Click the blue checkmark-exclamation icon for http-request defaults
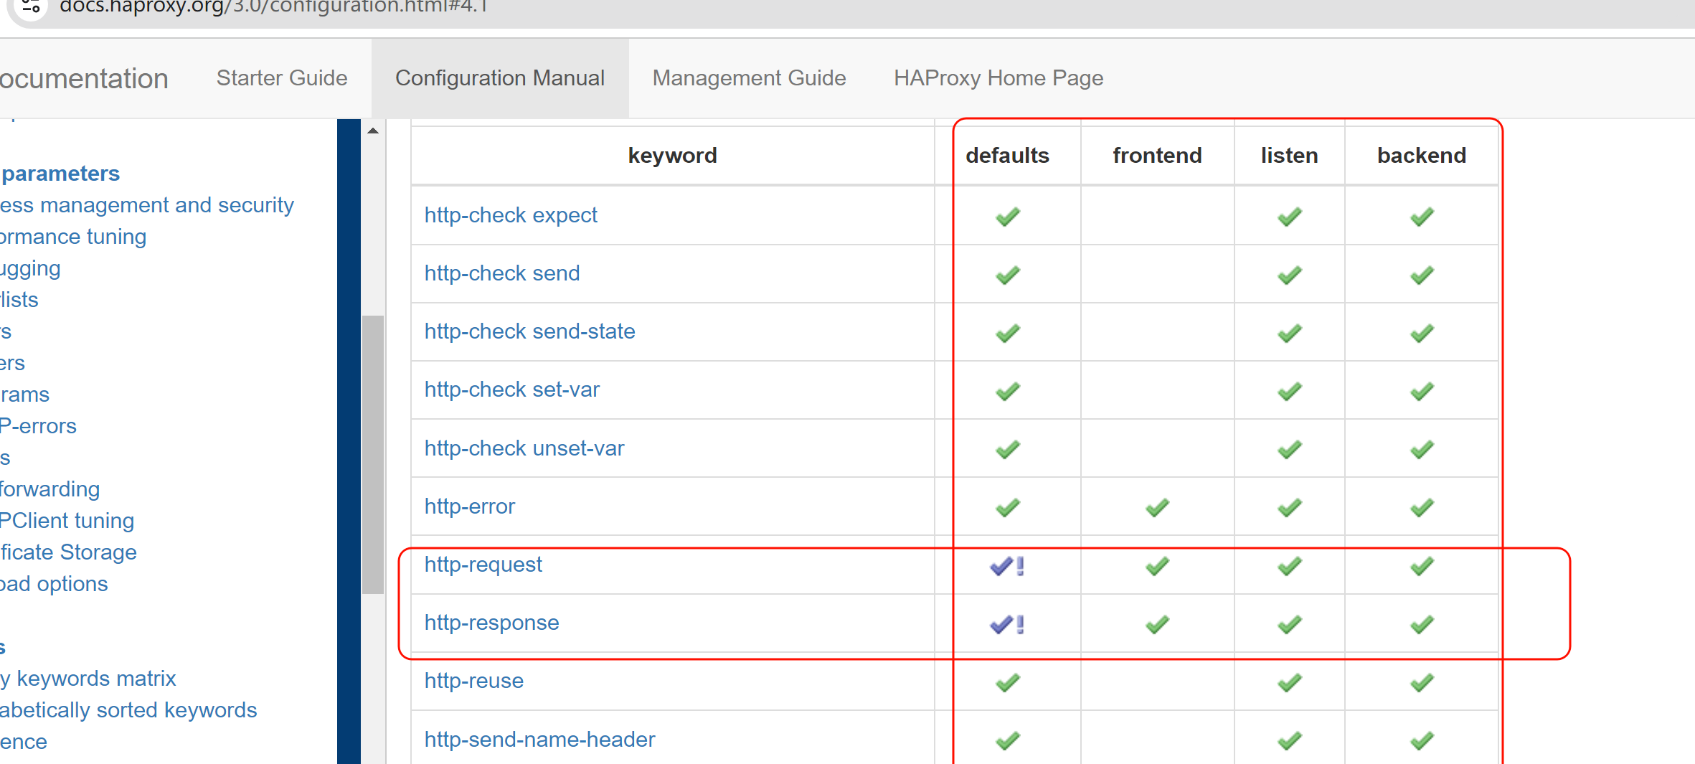 pos(1006,567)
